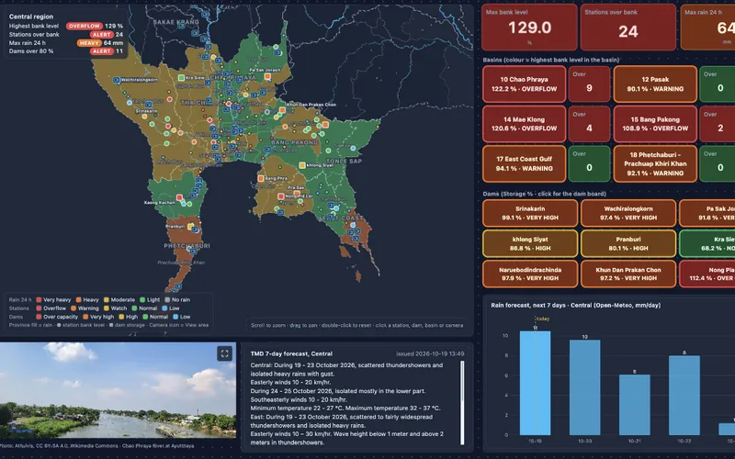Click the 'Central region' panel heading
Screen dimensions: 735x459
(31, 17)
